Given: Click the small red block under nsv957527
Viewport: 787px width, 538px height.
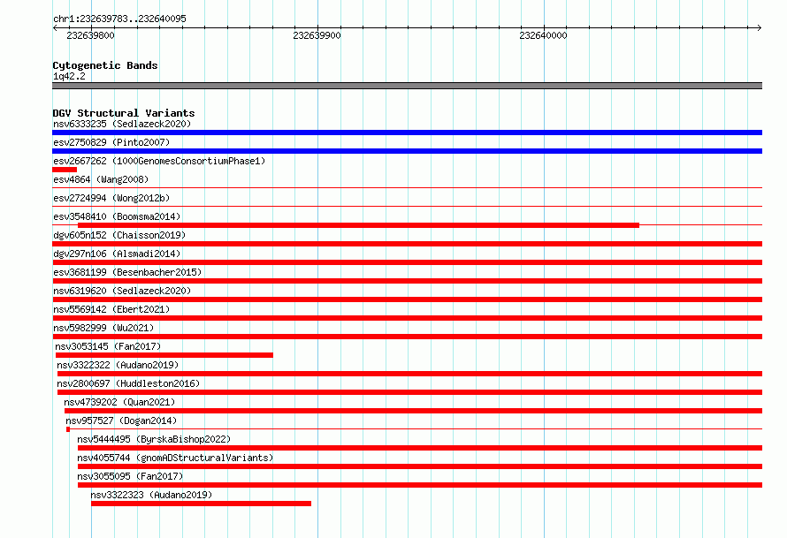Looking at the screenshot, I should click(68, 429).
